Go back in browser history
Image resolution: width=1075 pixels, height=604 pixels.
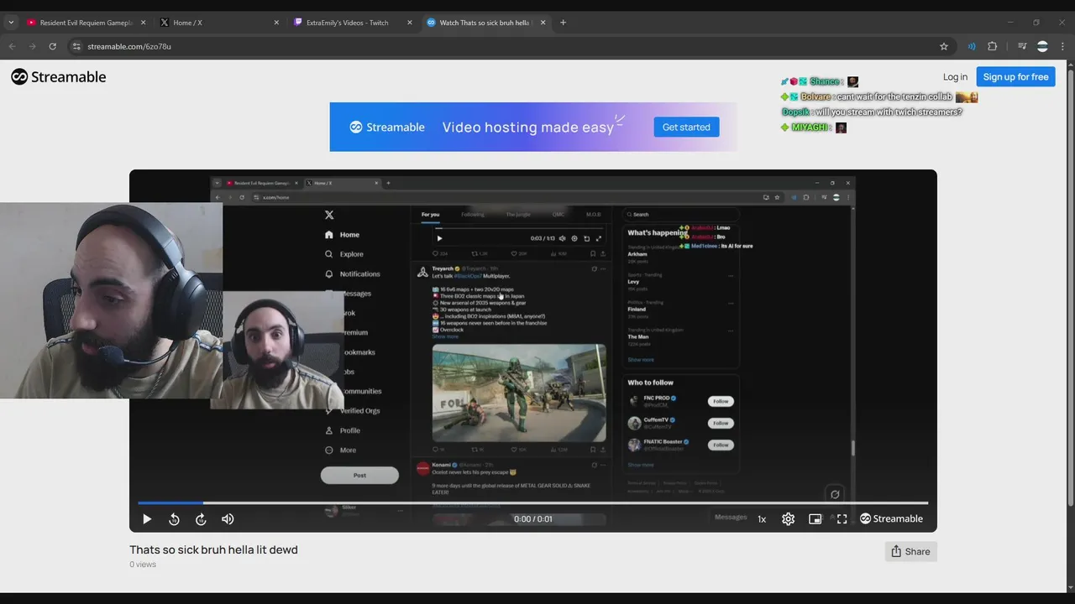12,46
